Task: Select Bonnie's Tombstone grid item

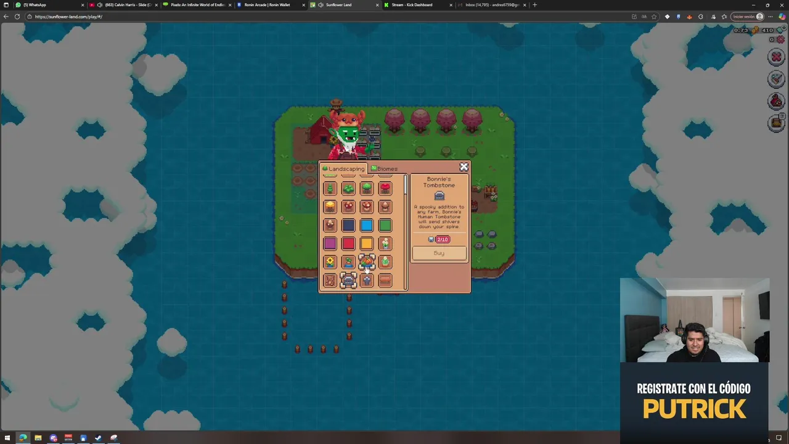Action: coord(348,281)
